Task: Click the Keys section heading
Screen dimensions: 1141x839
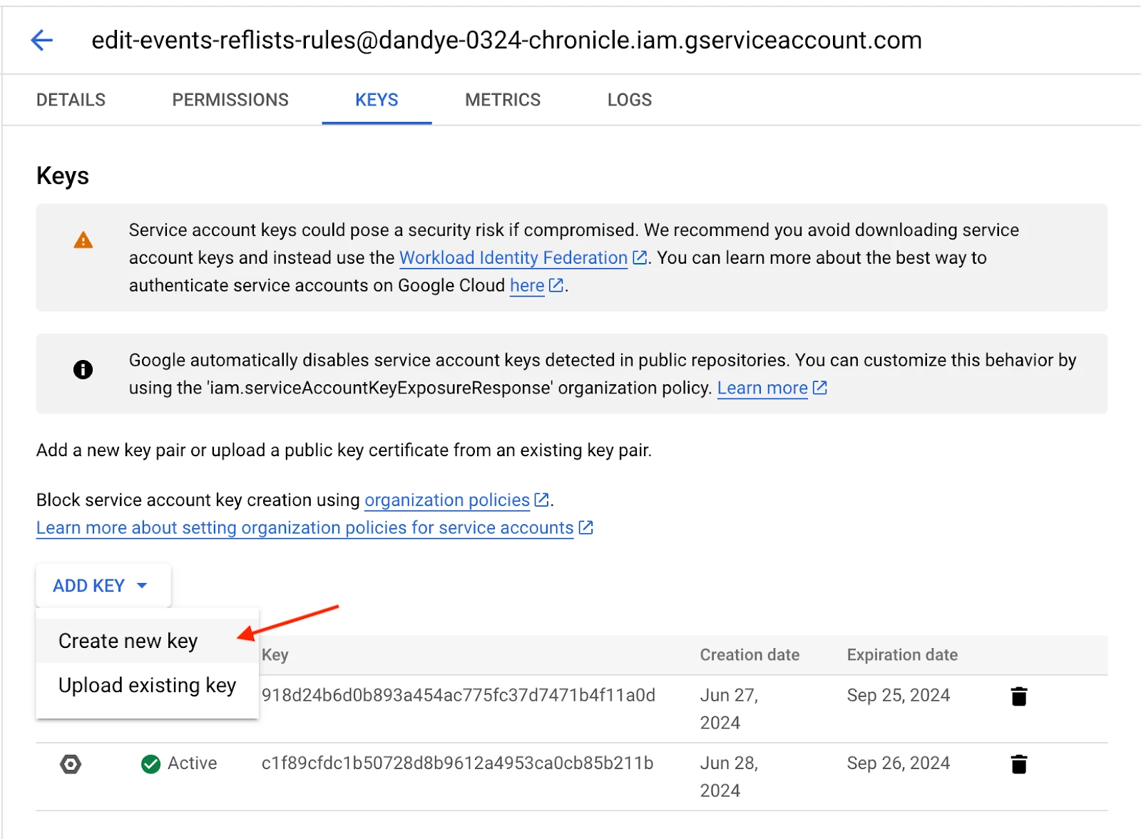Action: [x=63, y=176]
